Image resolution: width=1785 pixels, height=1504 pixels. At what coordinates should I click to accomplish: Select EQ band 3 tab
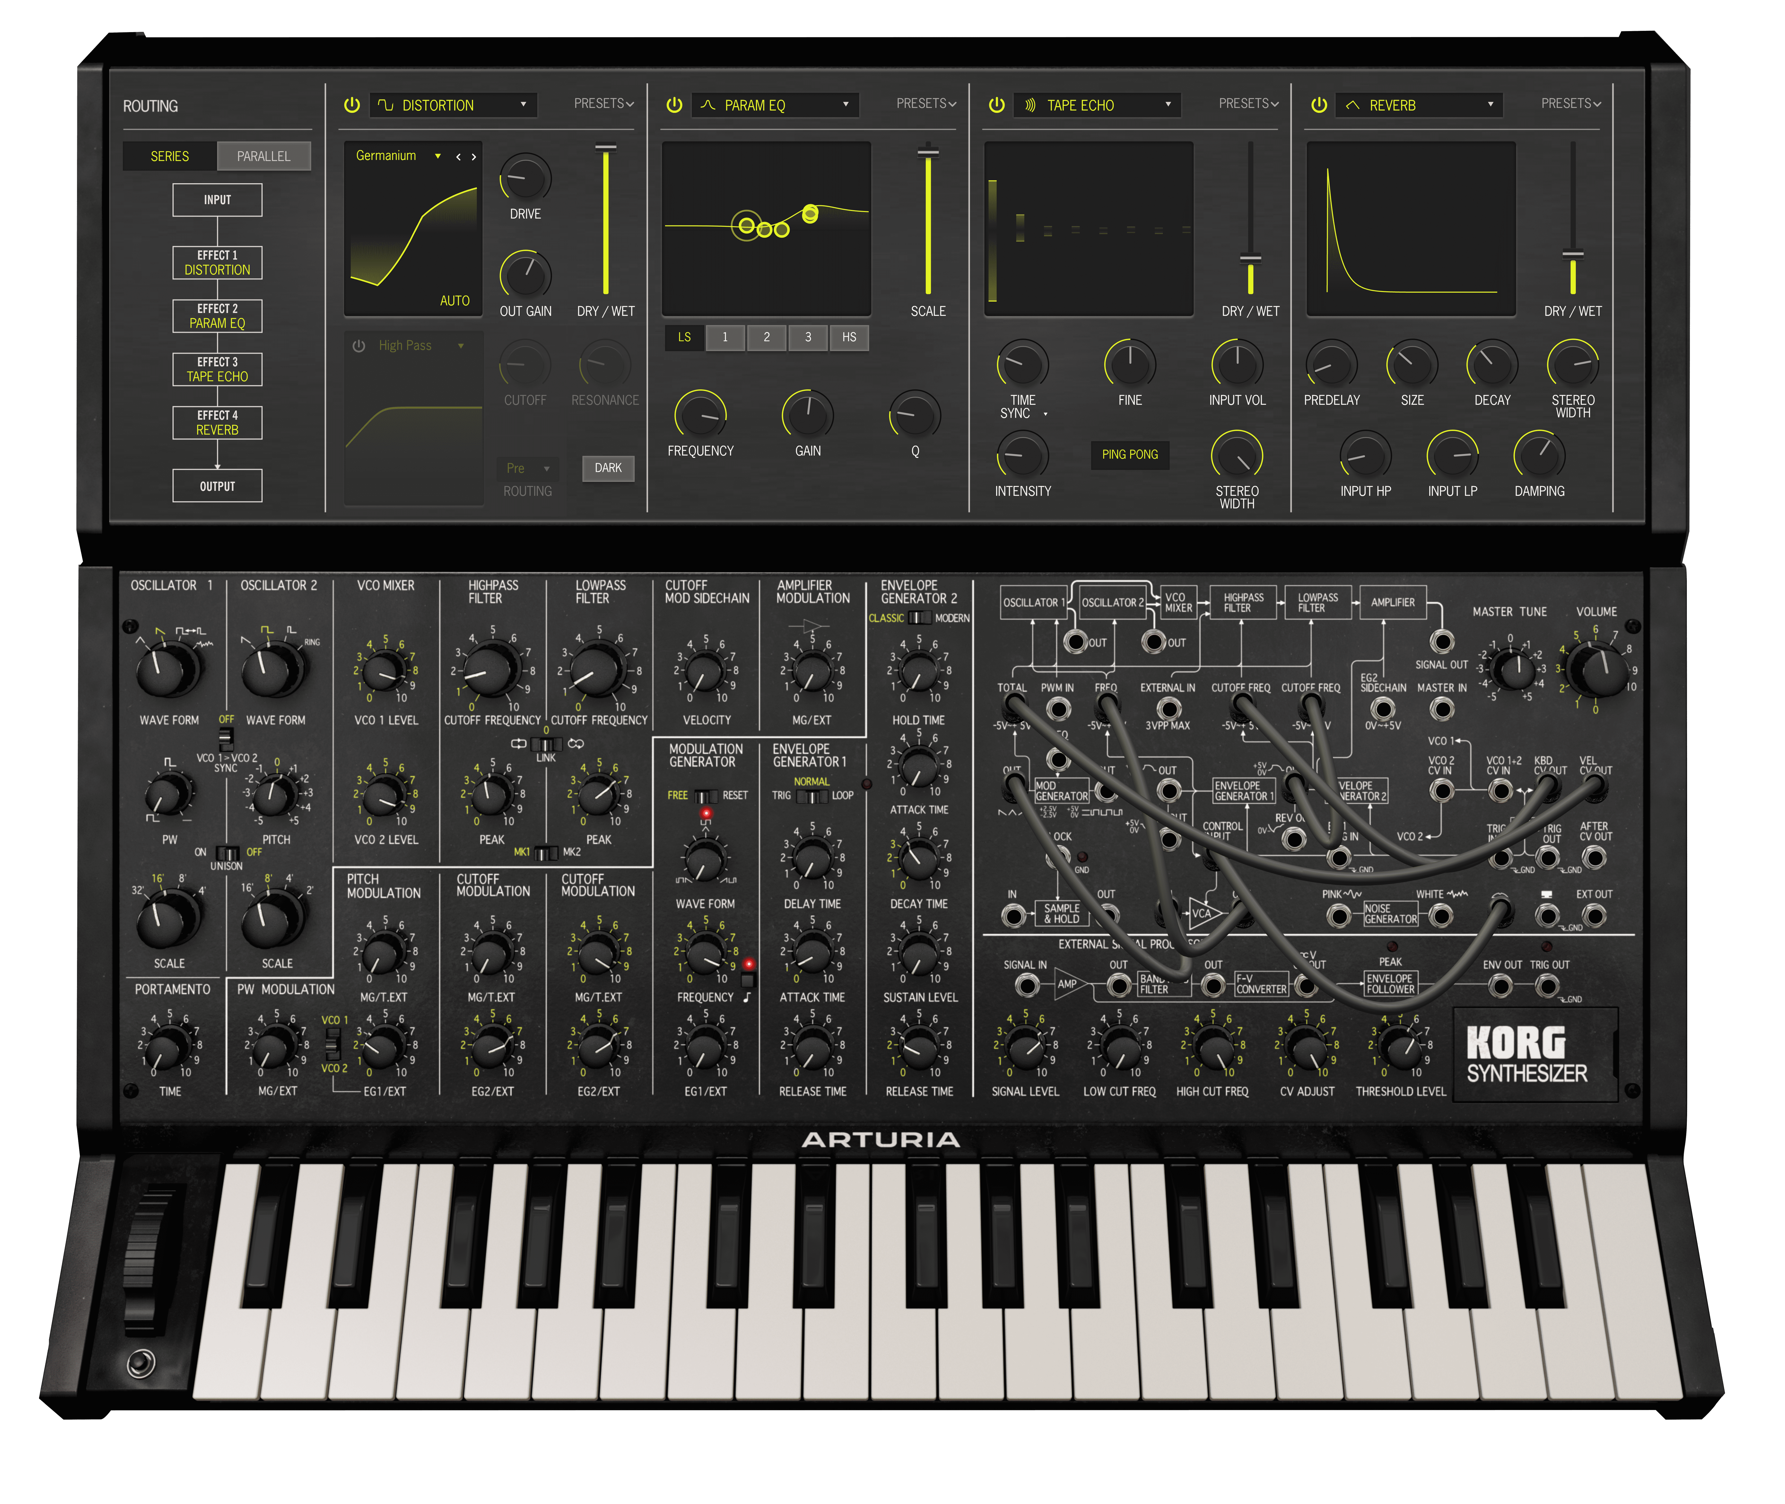point(808,338)
